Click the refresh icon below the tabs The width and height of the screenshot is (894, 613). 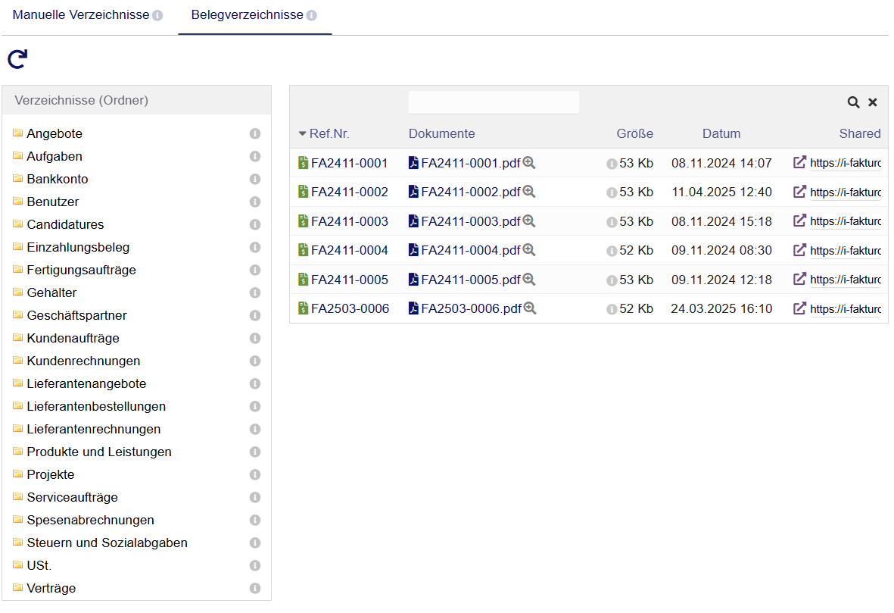click(x=17, y=59)
